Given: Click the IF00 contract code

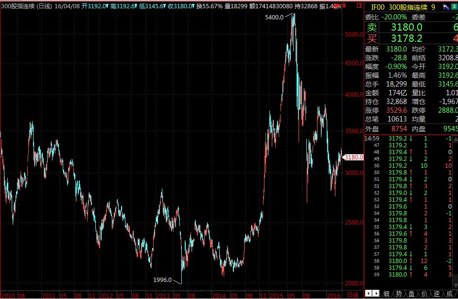Looking at the screenshot, I should [378, 7].
